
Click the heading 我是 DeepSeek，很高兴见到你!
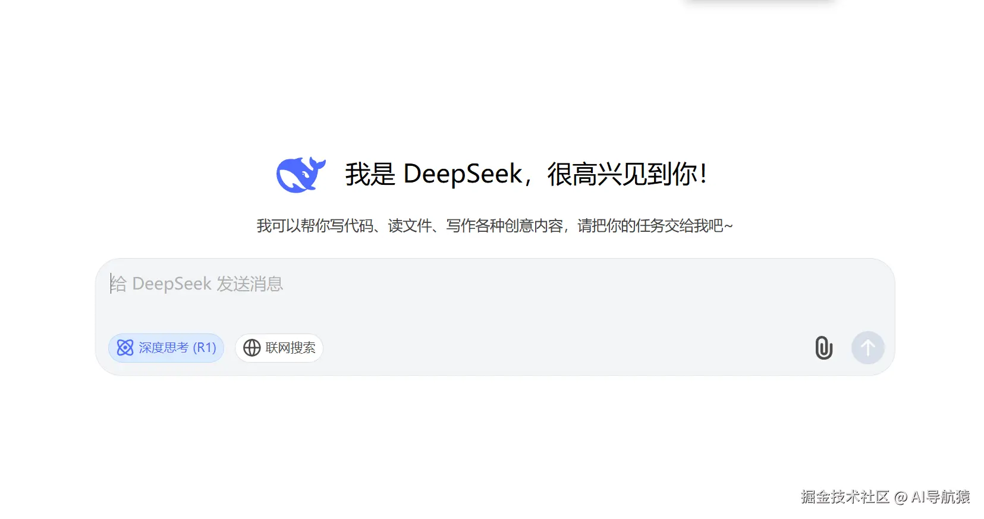(526, 175)
